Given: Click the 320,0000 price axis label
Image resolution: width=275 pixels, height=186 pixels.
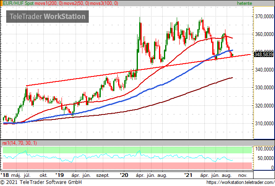Looking at the screenshot, I should click(x=264, y=105).
